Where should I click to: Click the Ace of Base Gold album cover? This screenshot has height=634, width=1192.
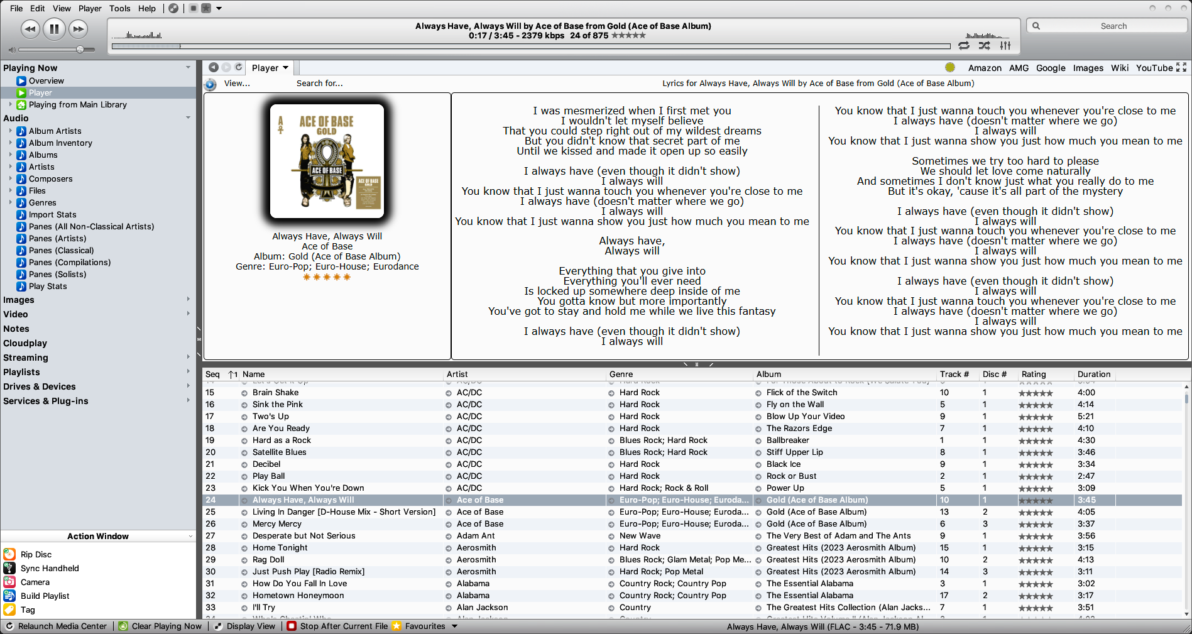click(x=327, y=161)
